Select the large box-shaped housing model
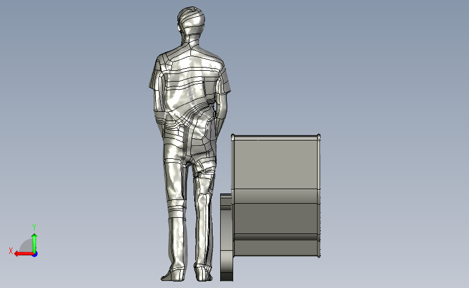The height and width of the screenshot is (288, 469). [x=276, y=196]
